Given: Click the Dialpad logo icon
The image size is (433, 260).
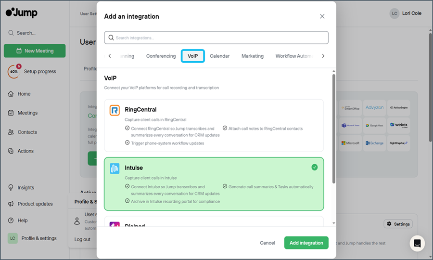Looking at the screenshot, I should point(115,224).
